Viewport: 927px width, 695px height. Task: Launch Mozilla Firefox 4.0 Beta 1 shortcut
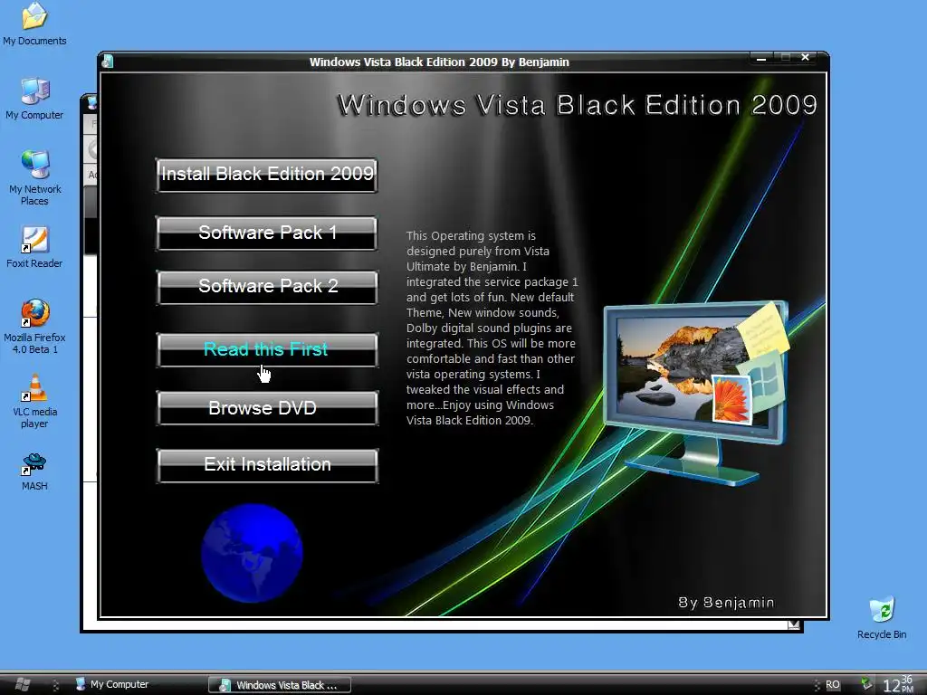point(34,326)
